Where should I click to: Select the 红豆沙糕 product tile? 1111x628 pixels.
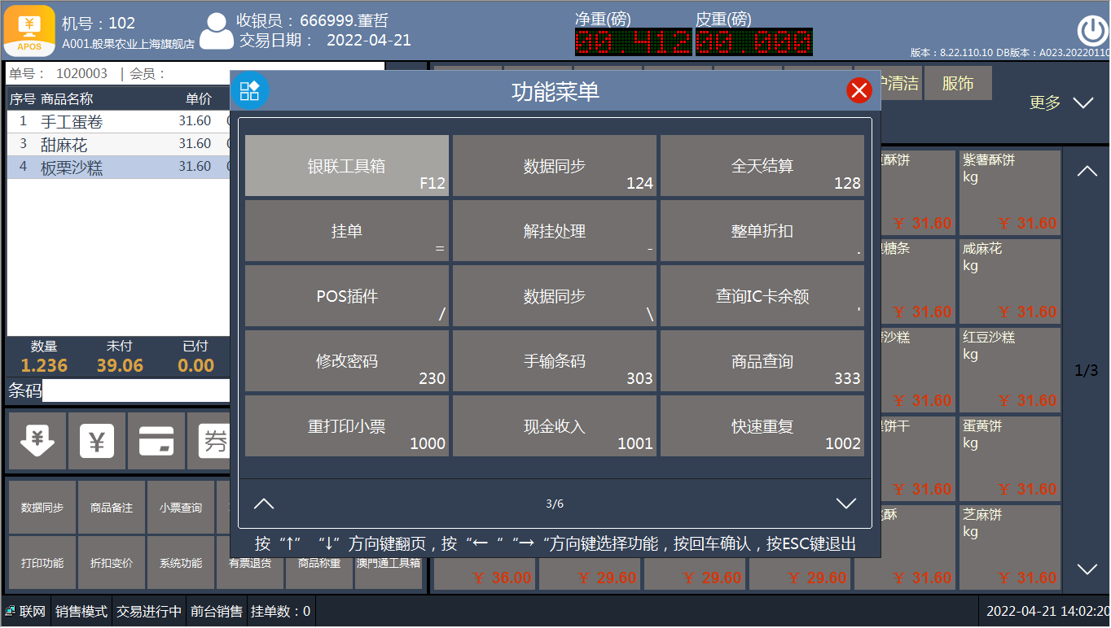pos(1010,369)
